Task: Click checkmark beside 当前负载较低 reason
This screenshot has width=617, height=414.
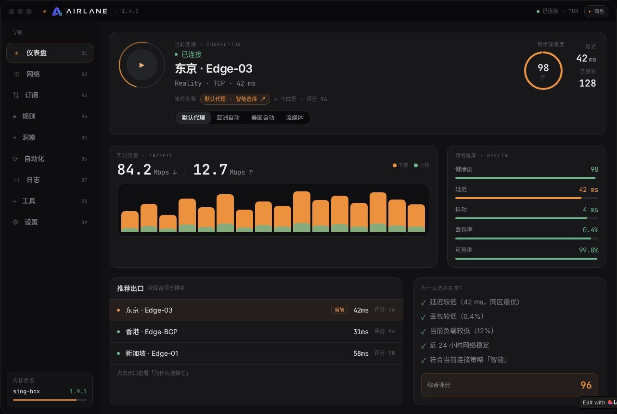Action: click(424, 331)
